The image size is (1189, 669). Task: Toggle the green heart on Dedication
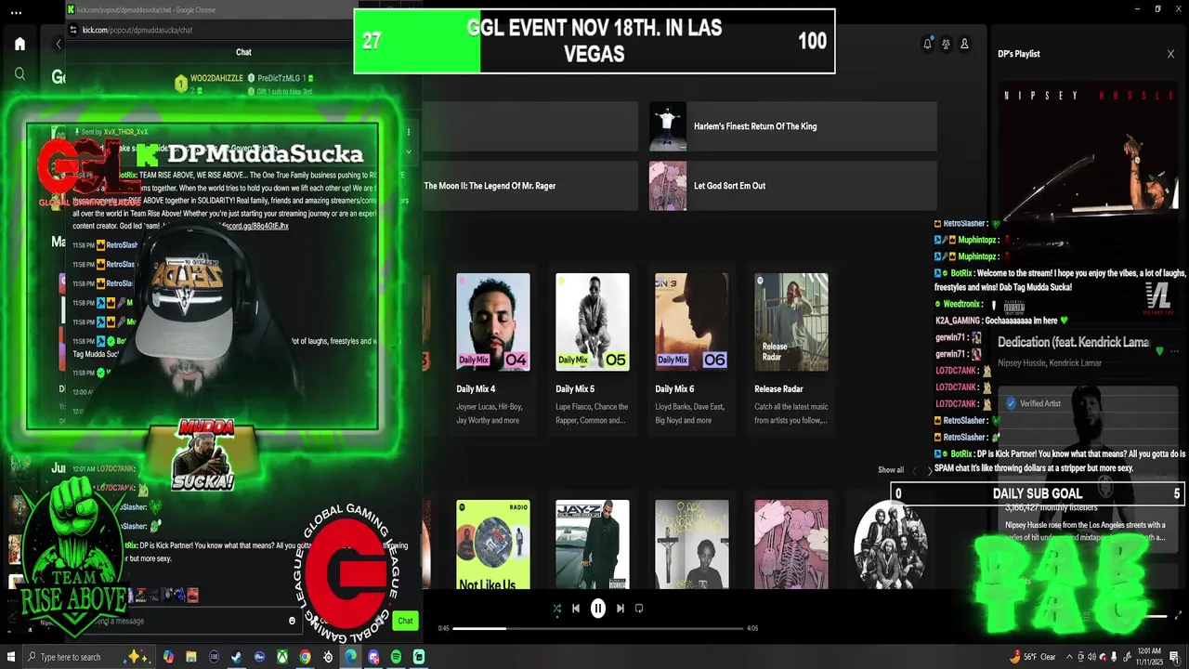pos(1159,351)
